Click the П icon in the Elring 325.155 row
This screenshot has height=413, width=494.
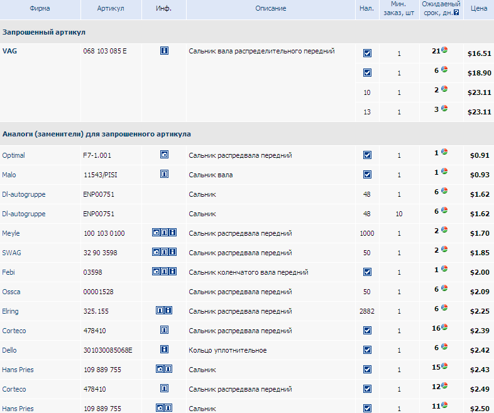point(160,311)
